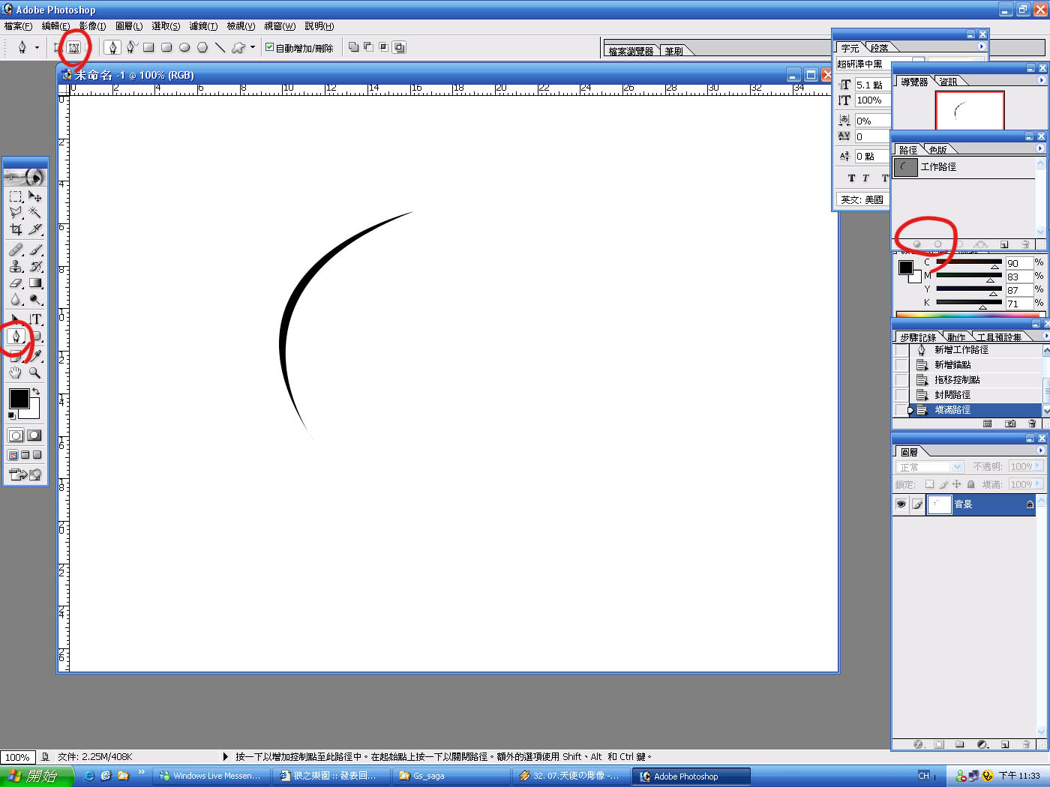Pick the Hand tool
Screen dimensions: 1050x787
pos(16,373)
